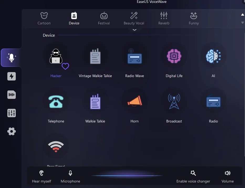Select the Hacker voice effect
Viewport: 245px width, 188px height.
56,57
